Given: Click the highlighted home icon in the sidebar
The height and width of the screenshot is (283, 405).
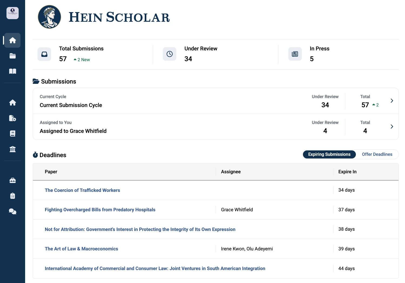Looking at the screenshot, I should (x=12, y=40).
